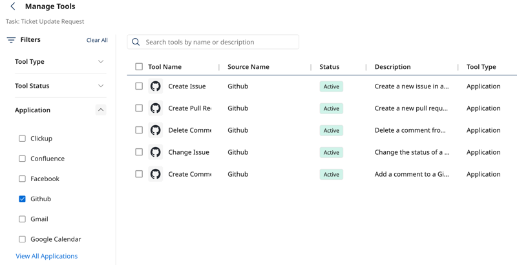This screenshot has height=265, width=517.
Task: Click Github source in Delete Comment row
Action: [238, 130]
